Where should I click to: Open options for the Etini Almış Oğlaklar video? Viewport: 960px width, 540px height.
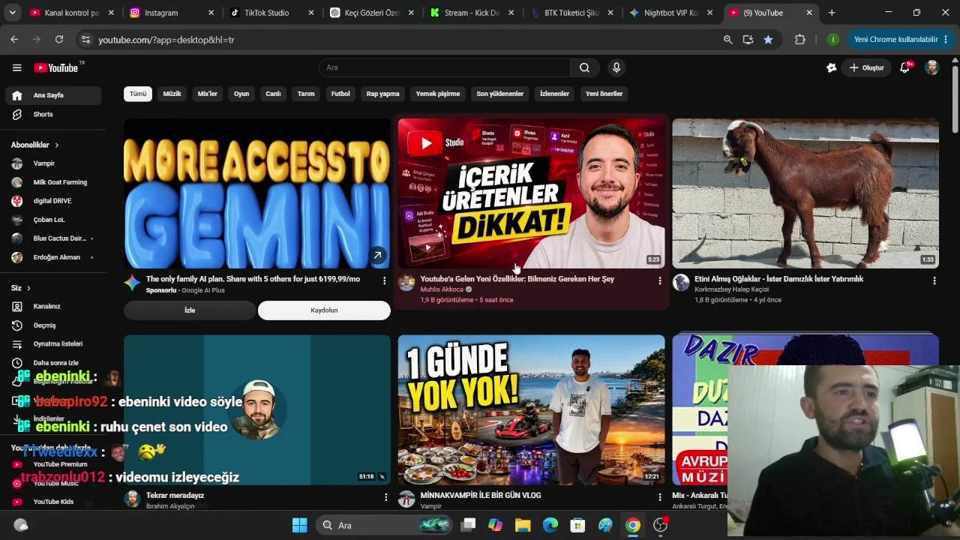[x=934, y=280]
